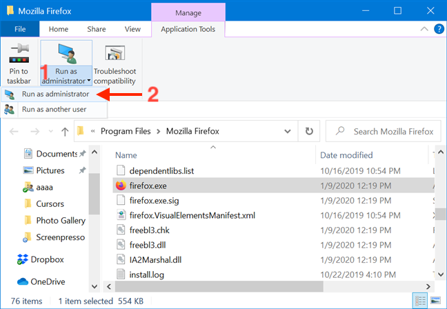Sort by Date modified column header

coord(346,155)
